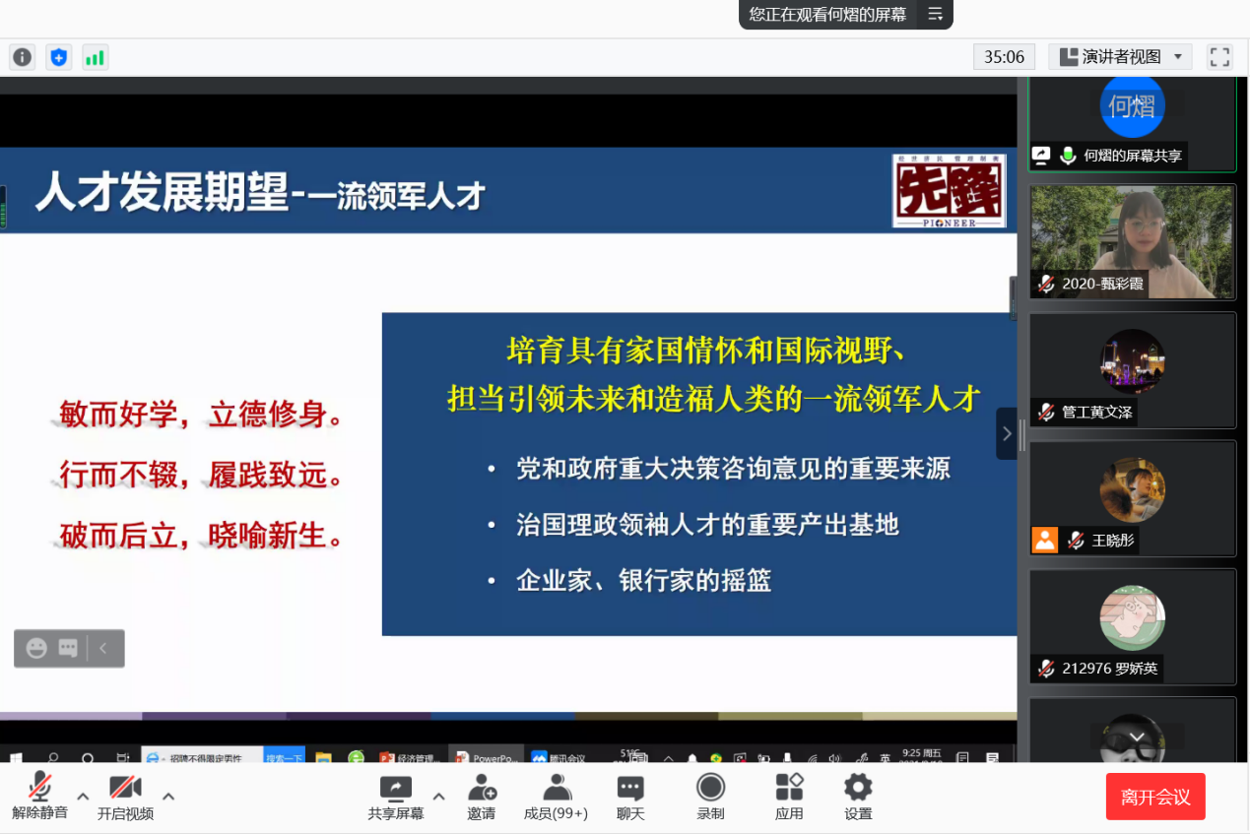This screenshot has width=1250, height=834.
Task: Select 2020-甄彩霞 video thumbnail
Action: (1132, 241)
